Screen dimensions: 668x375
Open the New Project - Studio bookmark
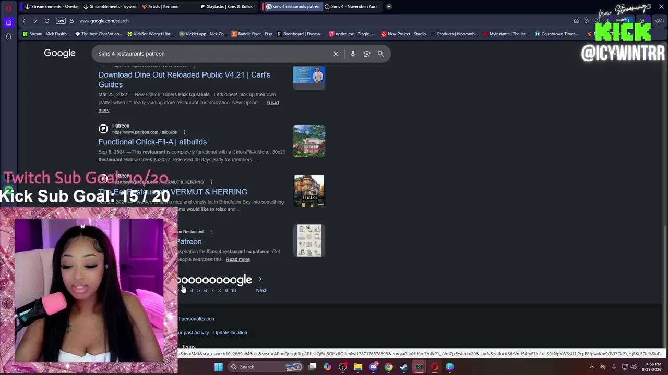403,34
